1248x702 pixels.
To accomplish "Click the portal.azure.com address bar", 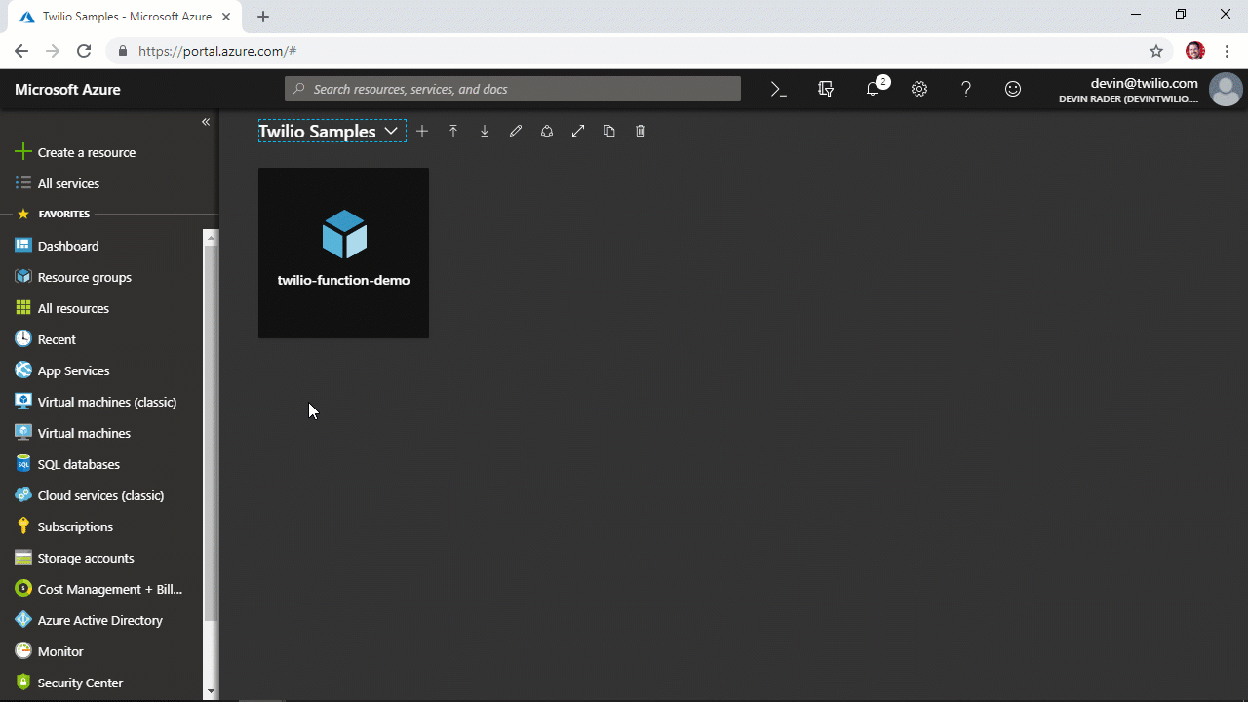I will 624,51.
